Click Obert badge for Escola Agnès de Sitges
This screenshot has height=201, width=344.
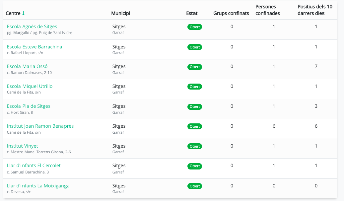click(x=195, y=27)
